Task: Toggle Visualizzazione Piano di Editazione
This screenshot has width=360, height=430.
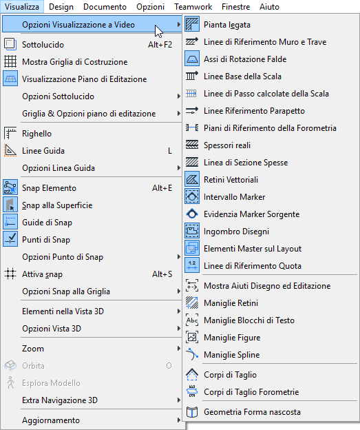Action: (x=93, y=79)
